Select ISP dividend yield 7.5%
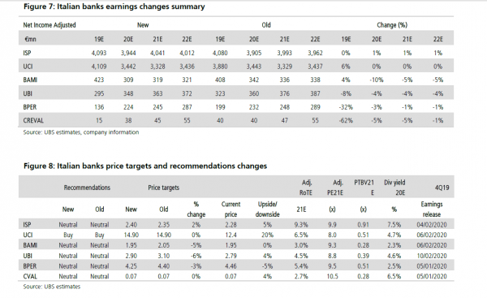487x298 pixels. (394, 225)
